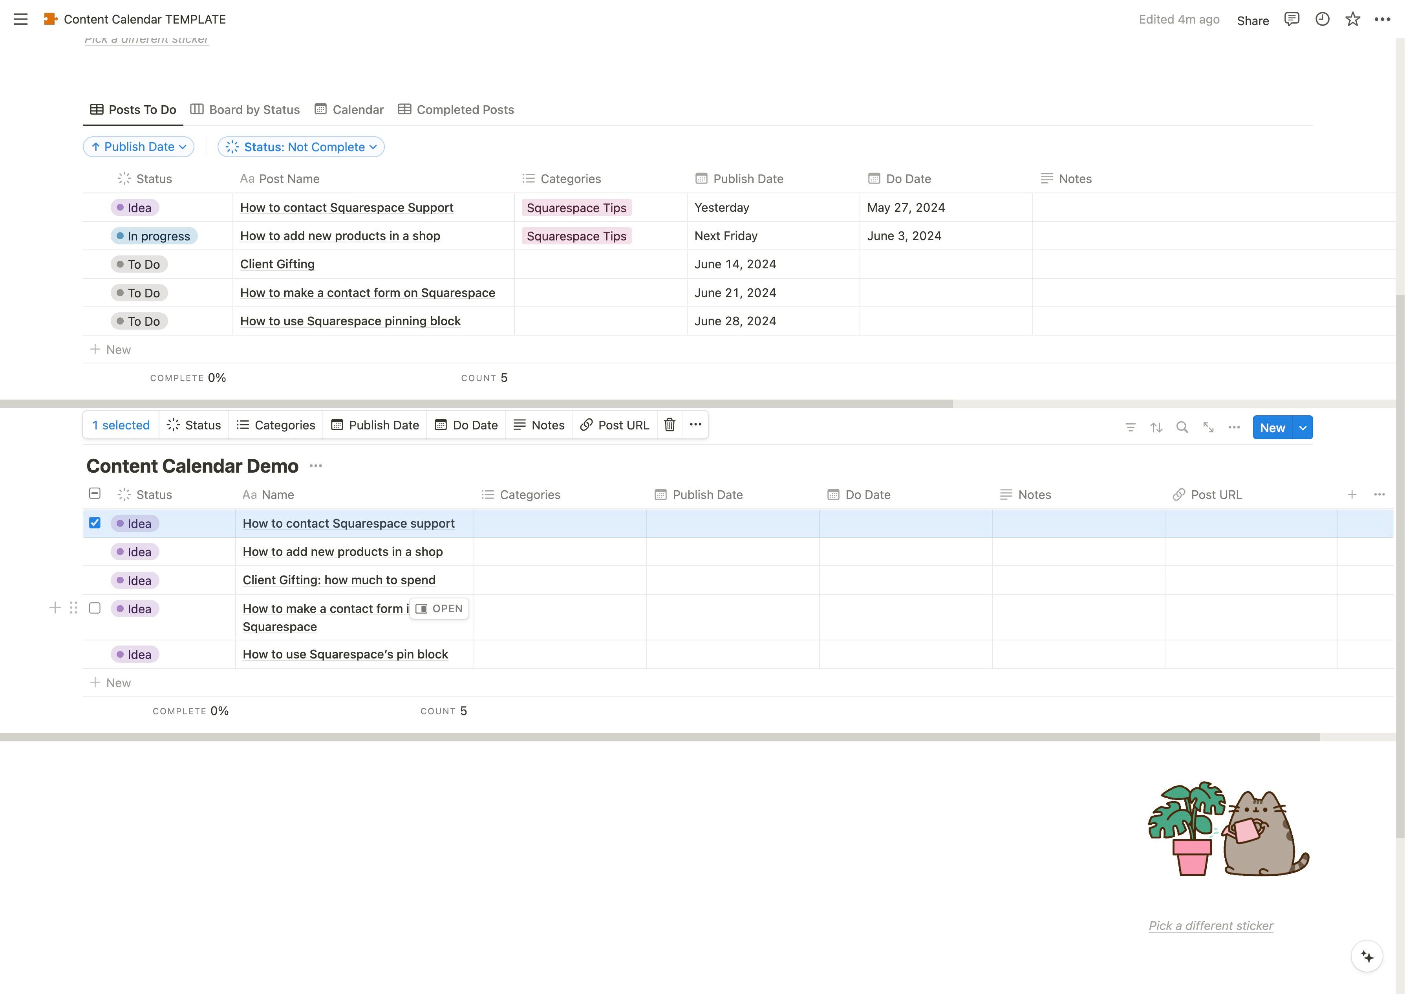This screenshot has width=1405, height=994.
Task: Open the sidebar hamburger menu
Action: 20,19
